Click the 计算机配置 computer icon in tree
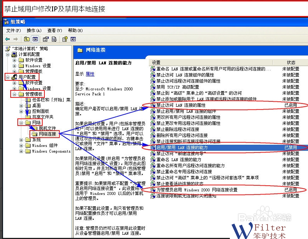 14,54
